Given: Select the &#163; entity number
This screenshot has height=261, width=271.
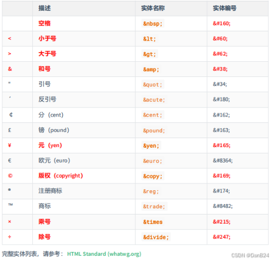Looking at the screenshot, I should click(221, 130).
